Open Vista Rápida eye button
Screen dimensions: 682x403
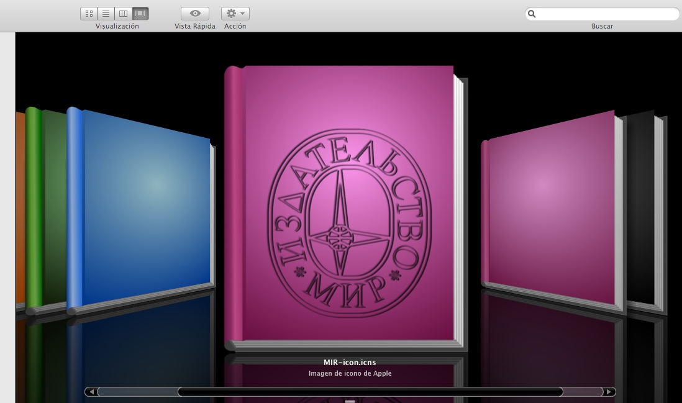195,14
